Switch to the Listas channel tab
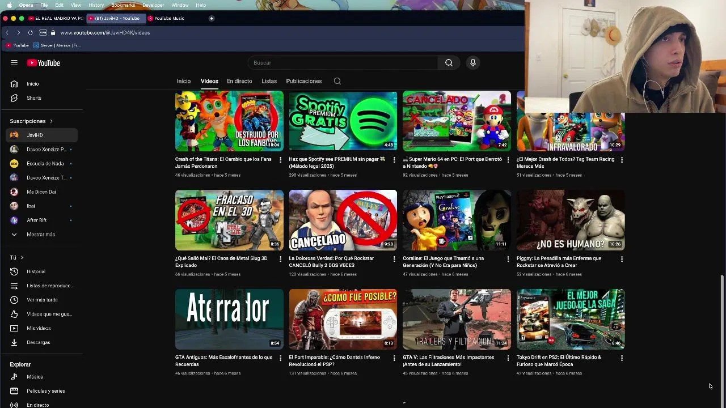Viewport: 726px width, 408px height. click(269, 81)
